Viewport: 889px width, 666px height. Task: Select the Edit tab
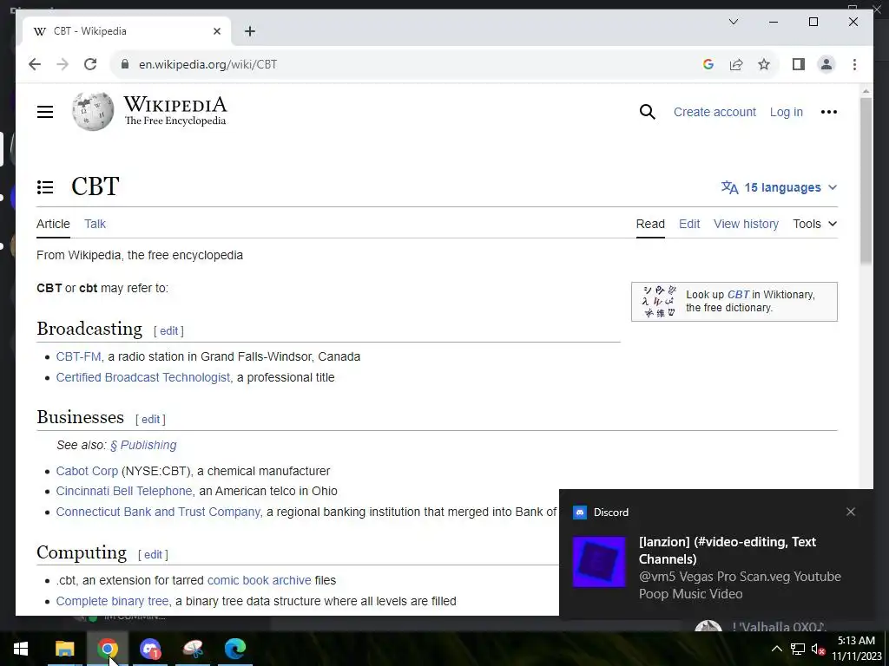click(x=688, y=224)
